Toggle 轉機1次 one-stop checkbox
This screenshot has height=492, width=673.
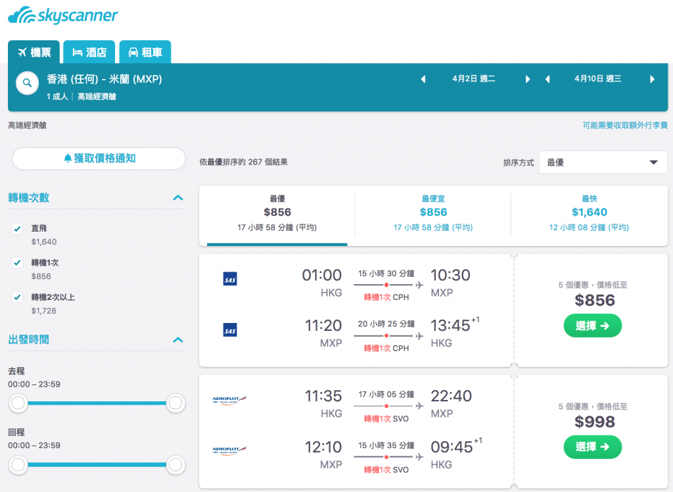[17, 262]
